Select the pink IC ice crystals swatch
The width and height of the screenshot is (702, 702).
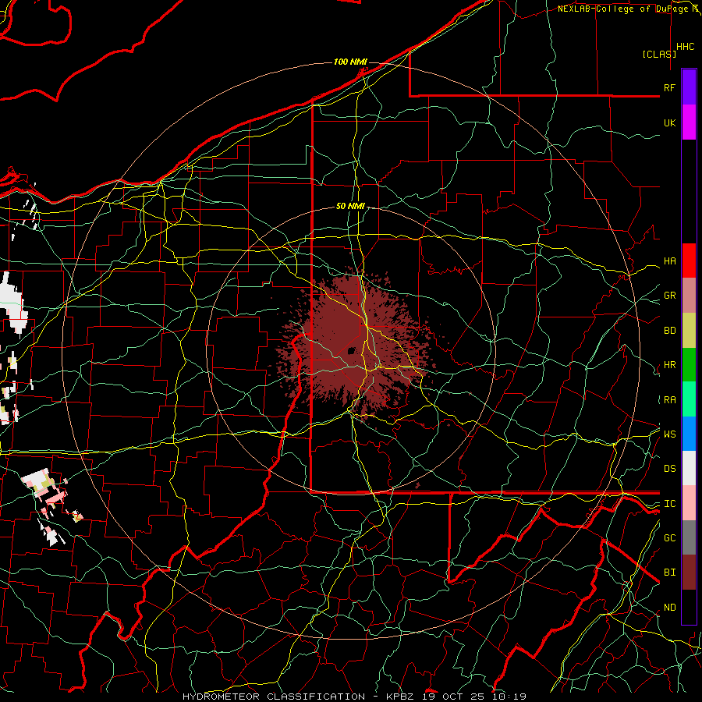pyautogui.click(x=689, y=503)
